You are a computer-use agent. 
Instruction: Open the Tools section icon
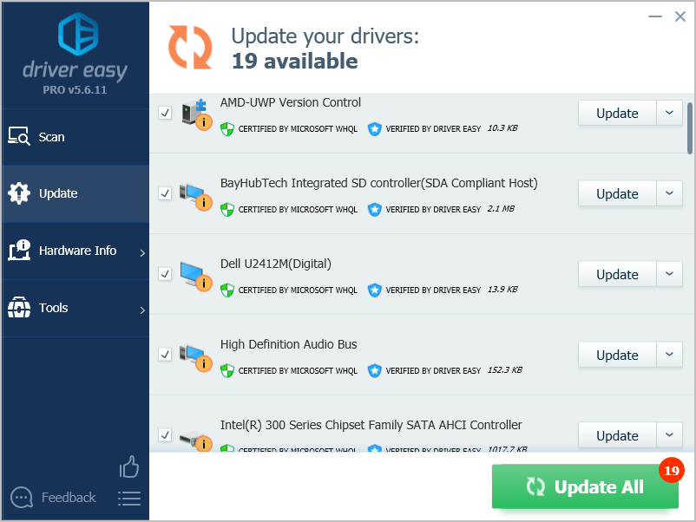click(19, 308)
